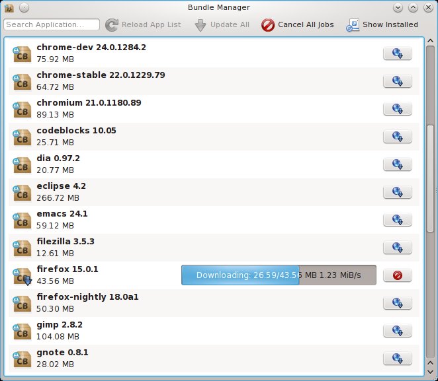Screen dimensions: 438x381
Task: Cancel the firefox 15.0.1 download
Action: [397, 275]
